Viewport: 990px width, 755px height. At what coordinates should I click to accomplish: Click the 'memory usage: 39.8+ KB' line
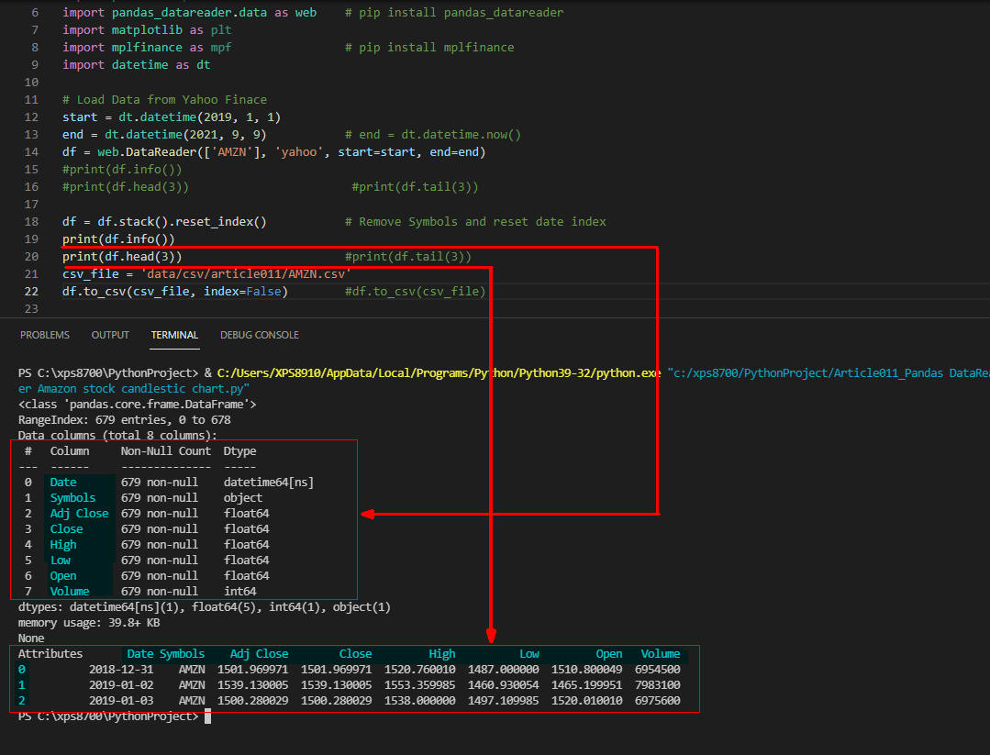(88, 622)
